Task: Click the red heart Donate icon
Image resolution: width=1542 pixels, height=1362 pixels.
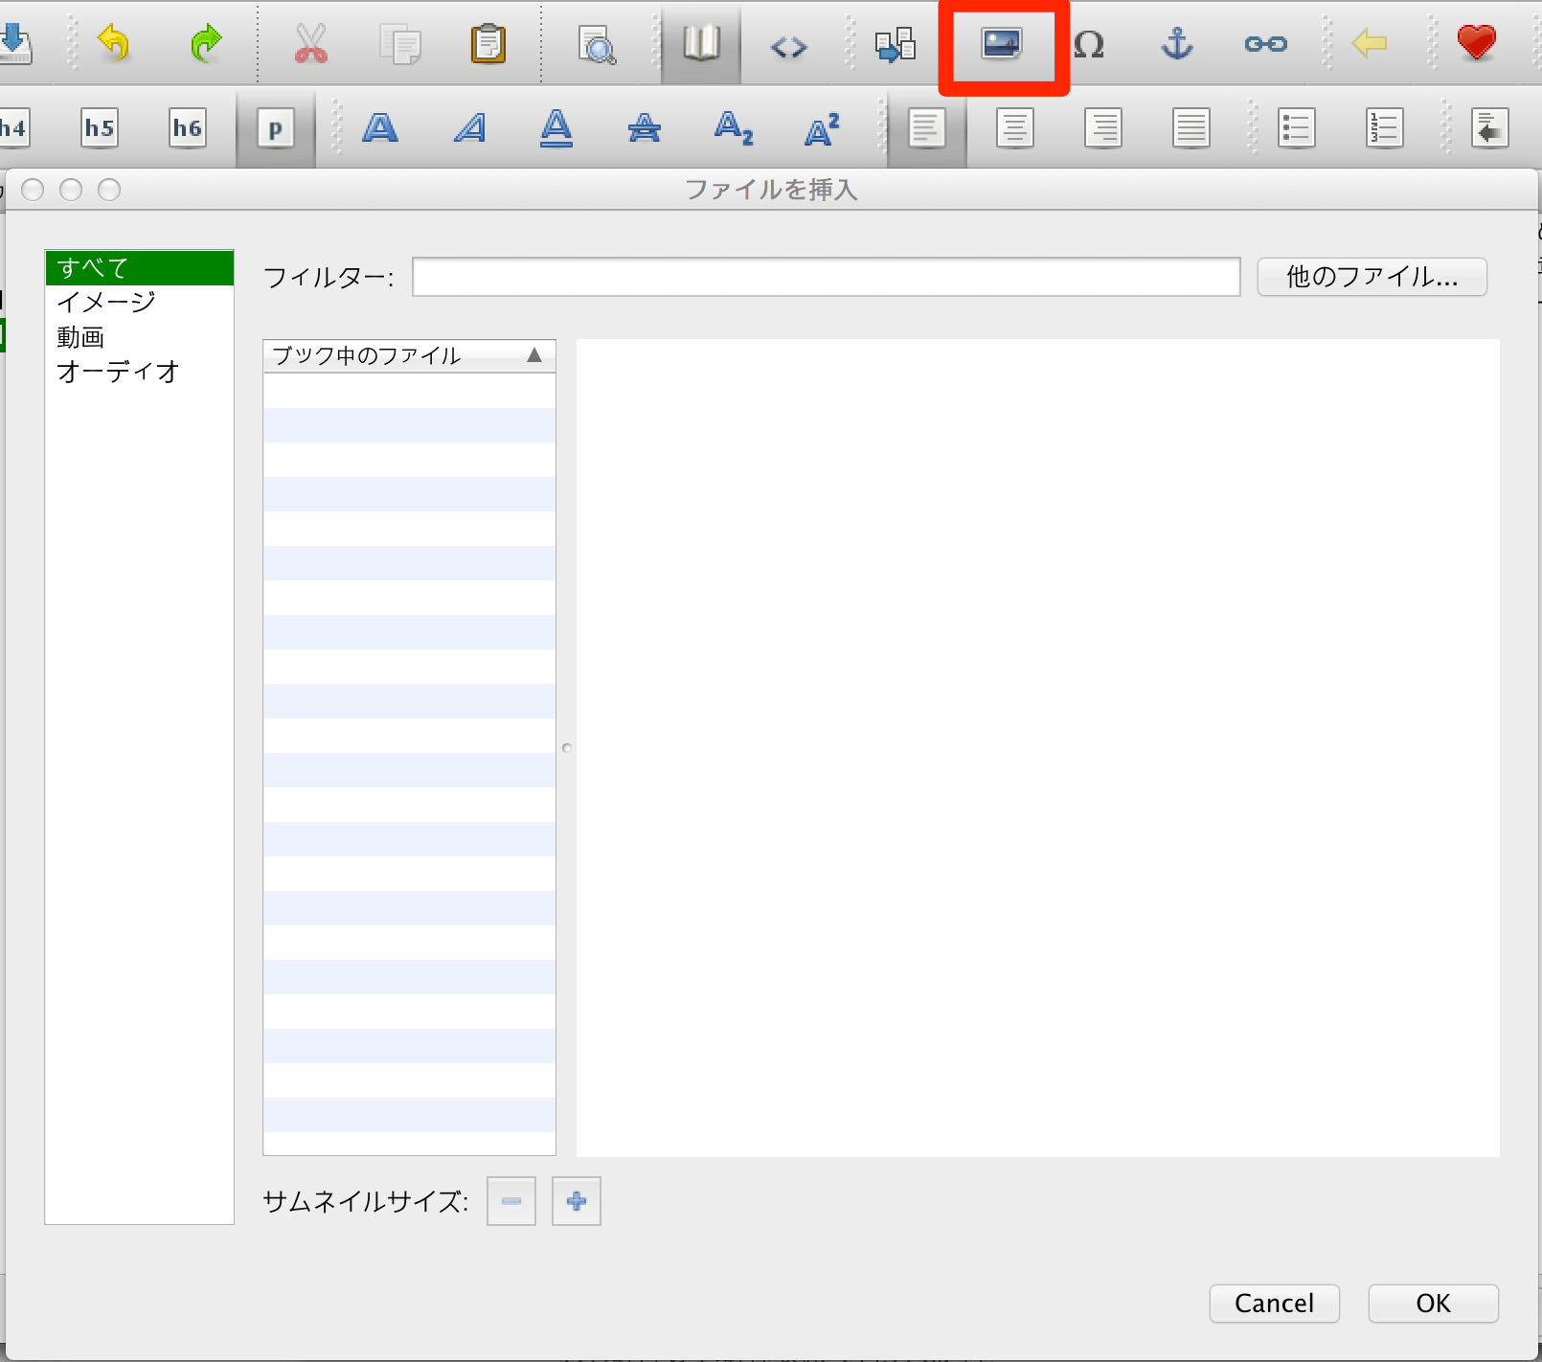Action: coord(1476,44)
